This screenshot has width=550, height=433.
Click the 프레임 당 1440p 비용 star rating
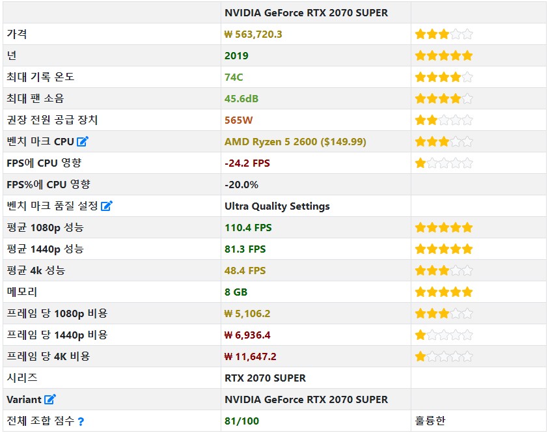pos(444,335)
